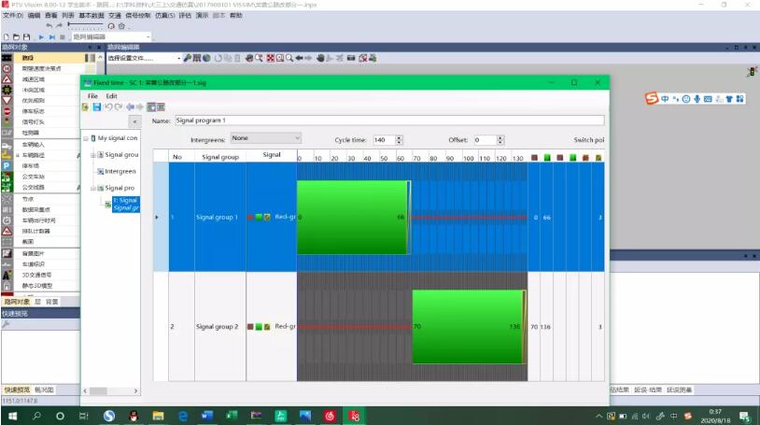Click the stop sign icon in network objects

coord(7,111)
